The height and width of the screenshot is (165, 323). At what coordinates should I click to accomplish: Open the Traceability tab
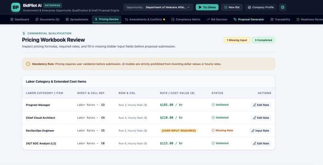[280, 19]
